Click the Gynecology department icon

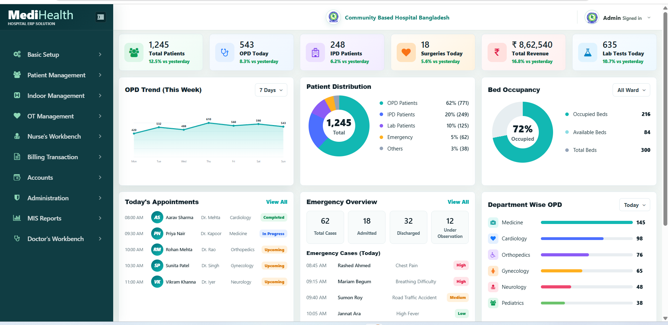[x=493, y=271]
